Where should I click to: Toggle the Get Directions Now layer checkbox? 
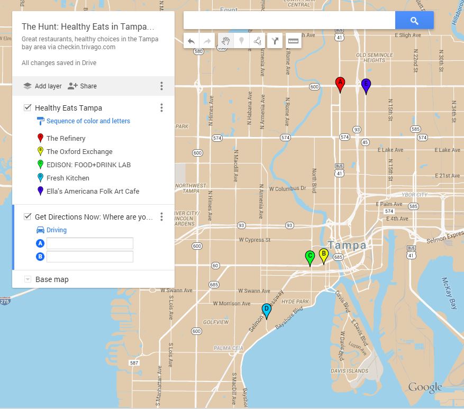point(28,216)
